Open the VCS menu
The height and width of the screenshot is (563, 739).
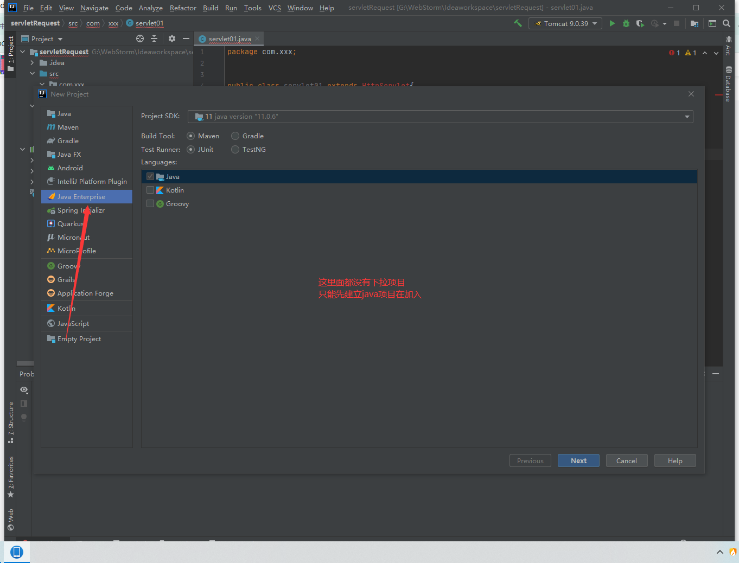(275, 8)
